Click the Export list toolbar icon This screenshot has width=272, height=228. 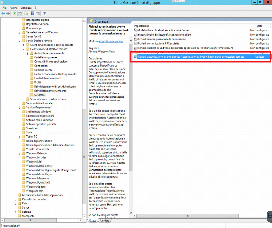click(26, 14)
